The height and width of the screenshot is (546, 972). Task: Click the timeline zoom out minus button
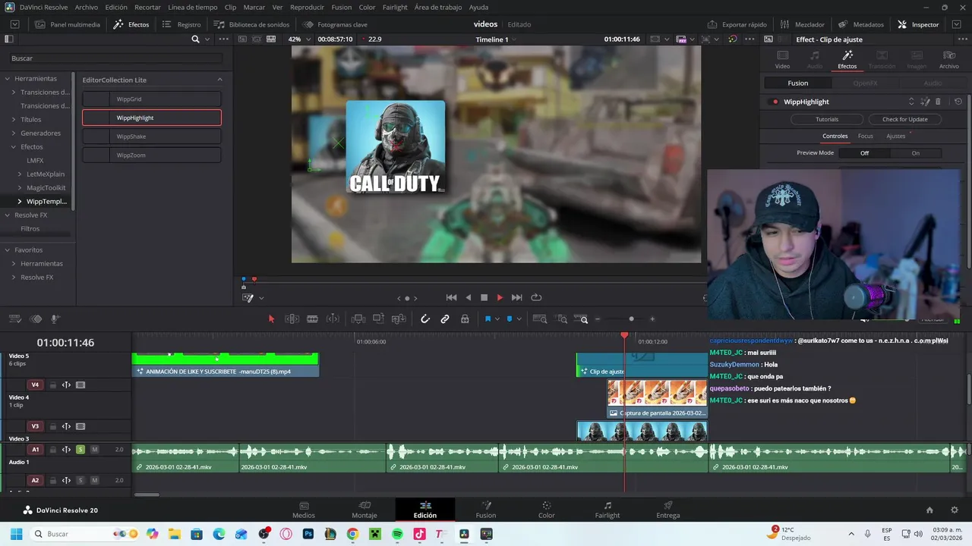pyautogui.click(x=597, y=319)
